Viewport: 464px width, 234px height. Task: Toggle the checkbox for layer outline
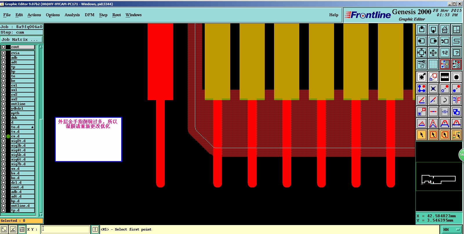[3, 104]
